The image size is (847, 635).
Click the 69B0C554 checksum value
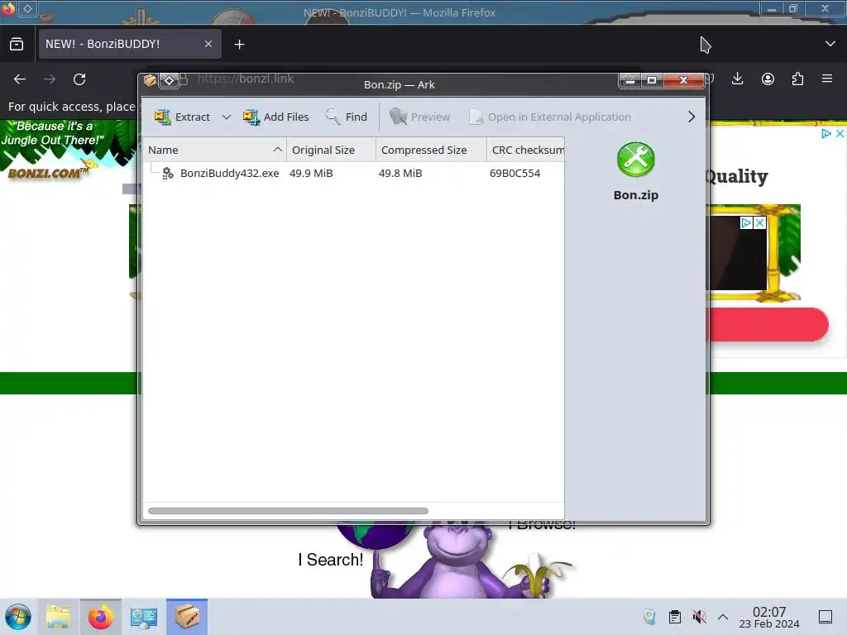coord(514,174)
